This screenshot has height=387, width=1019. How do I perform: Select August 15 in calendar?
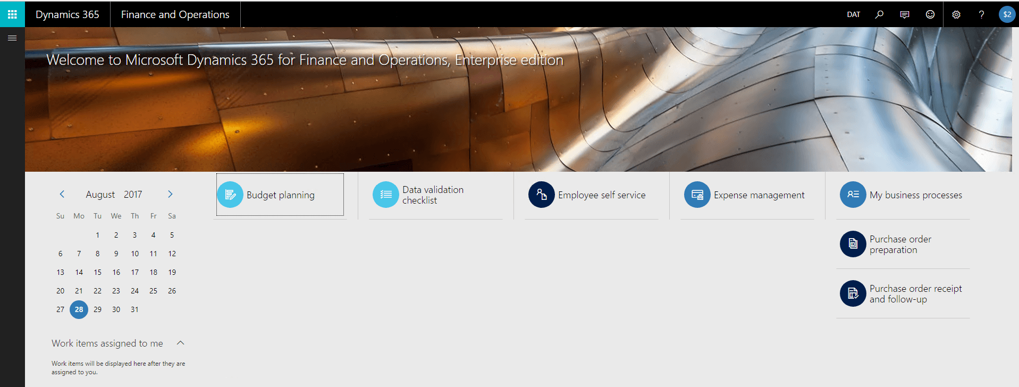pos(97,272)
